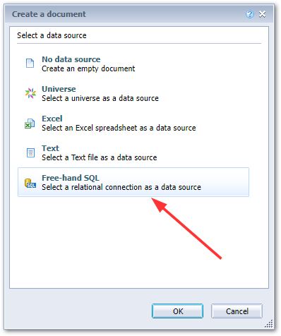Image resolution: width=281 pixels, height=336 pixels.
Task: Pick the Excel data source heading
Action: (52, 119)
